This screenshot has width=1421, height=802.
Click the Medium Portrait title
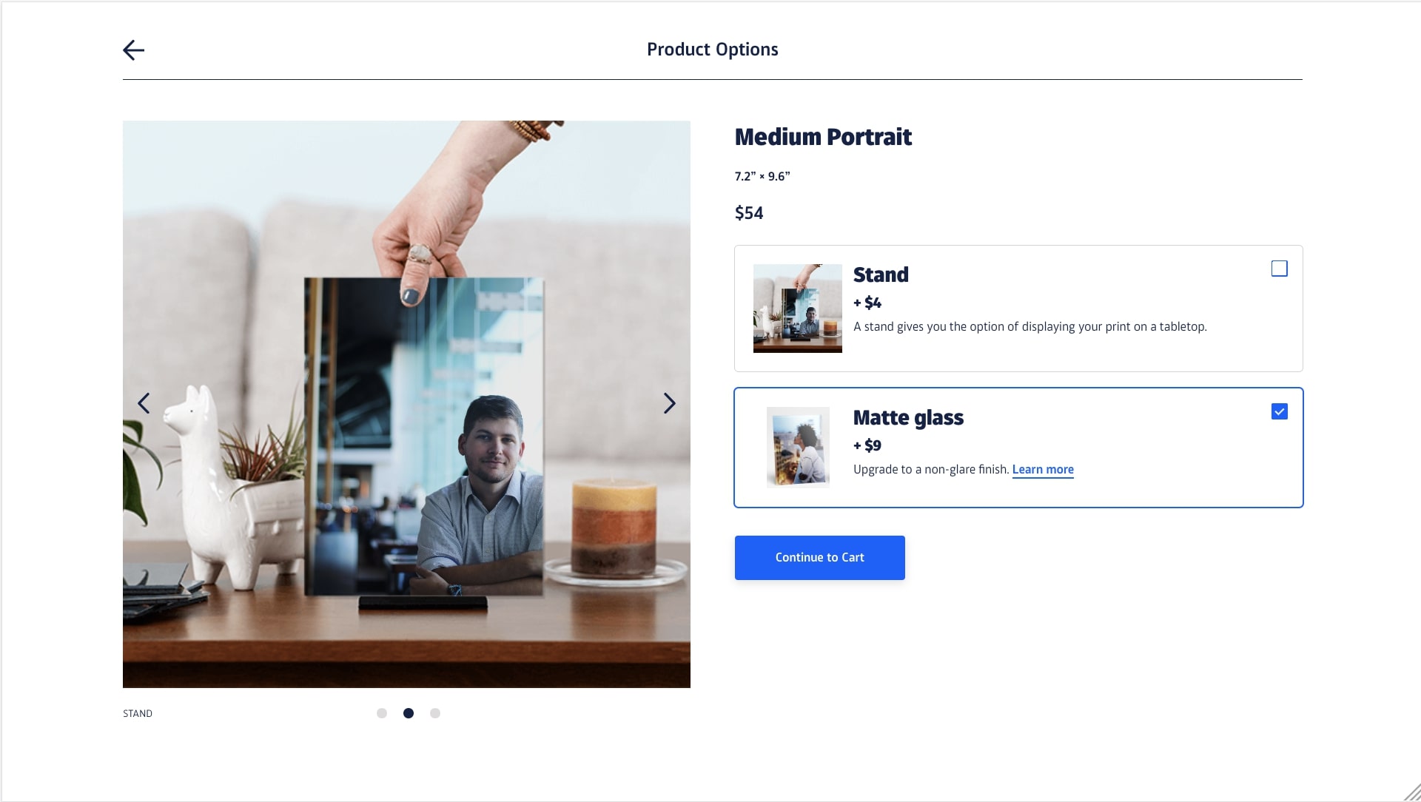pyautogui.click(x=823, y=137)
